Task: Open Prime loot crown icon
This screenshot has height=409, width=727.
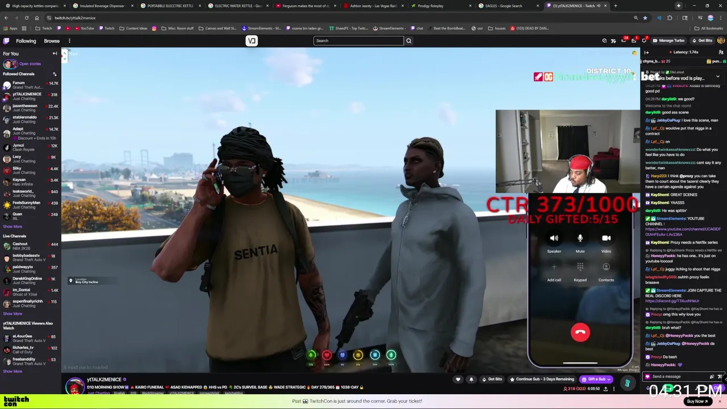Action: coord(624,40)
